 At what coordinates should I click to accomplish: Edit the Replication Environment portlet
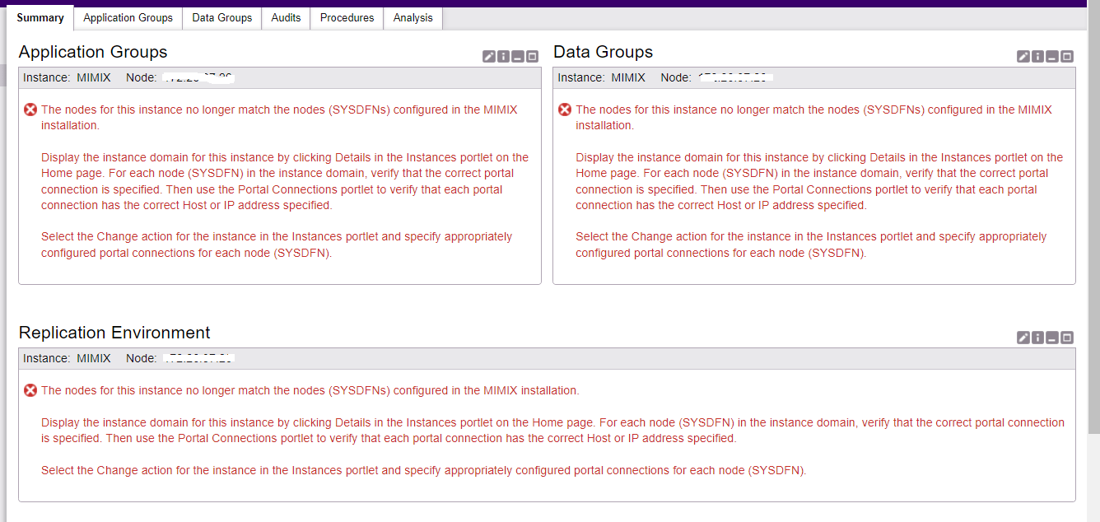pyautogui.click(x=1023, y=338)
